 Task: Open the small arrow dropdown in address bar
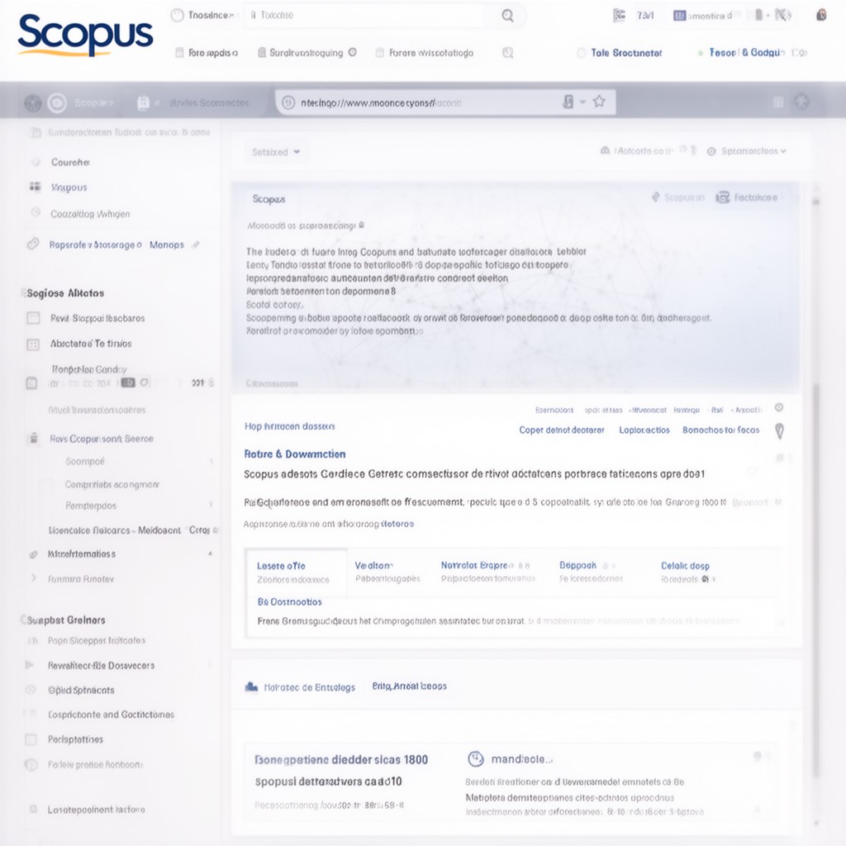pyautogui.click(x=582, y=102)
